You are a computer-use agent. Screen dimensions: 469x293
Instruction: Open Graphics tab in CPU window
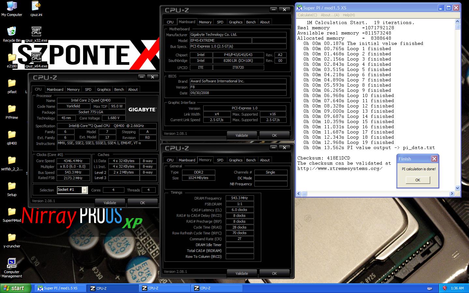104,90
